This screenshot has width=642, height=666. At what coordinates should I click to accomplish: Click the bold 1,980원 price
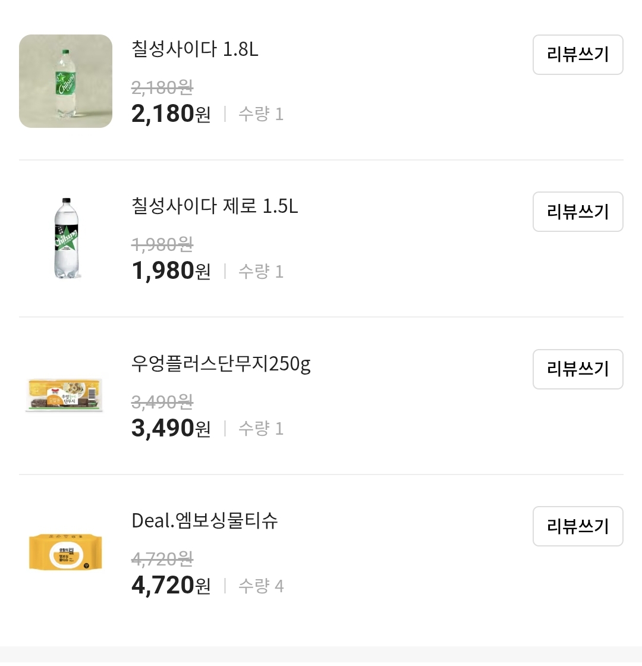pos(171,271)
